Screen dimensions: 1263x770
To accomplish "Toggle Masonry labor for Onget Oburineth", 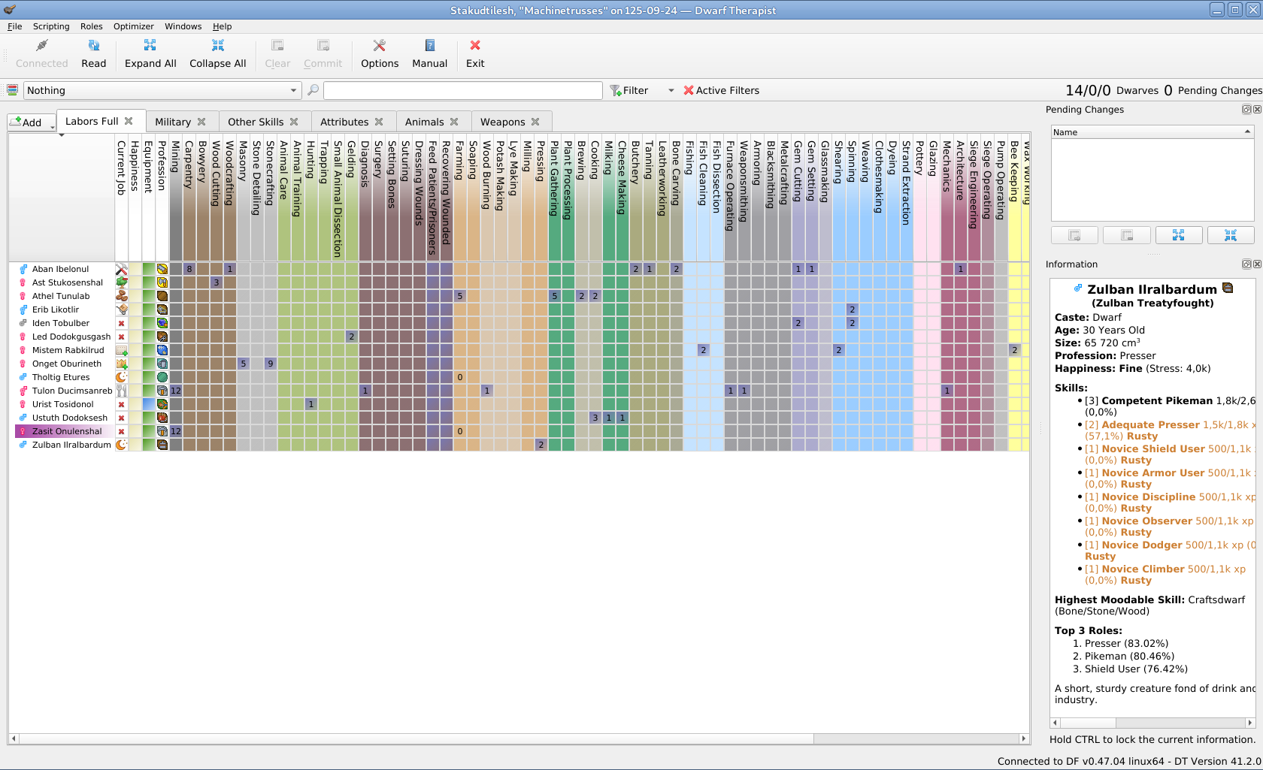I will 243,364.
